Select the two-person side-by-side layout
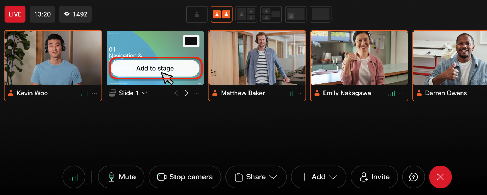 [x=222, y=14]
